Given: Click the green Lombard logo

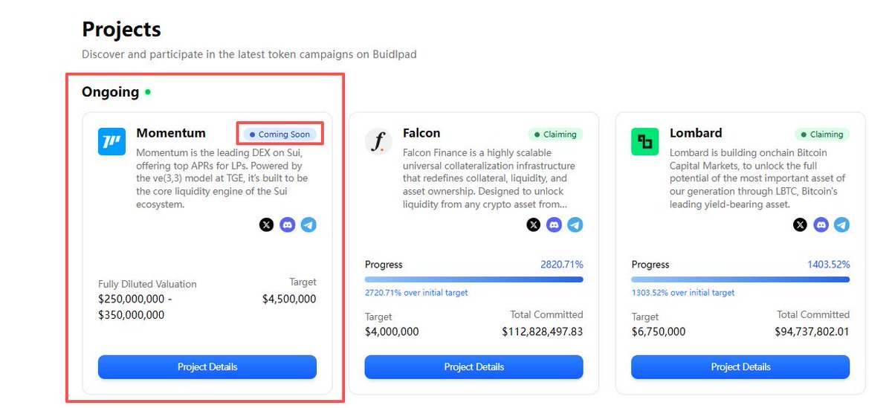Looking at the screenshot, I should [x=645, y=141].
